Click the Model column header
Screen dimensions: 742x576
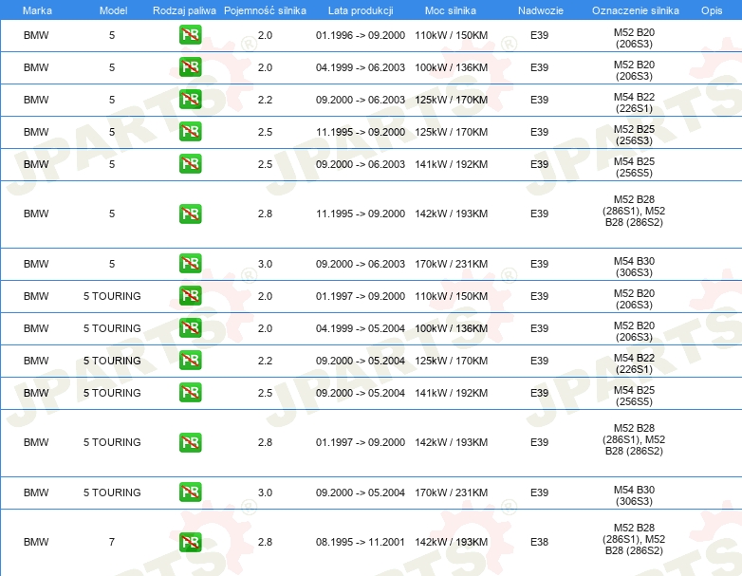(x=113, y=10)
